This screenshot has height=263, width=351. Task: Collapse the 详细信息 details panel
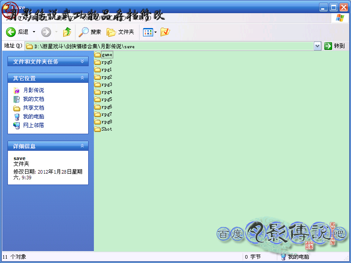[82, 146]
